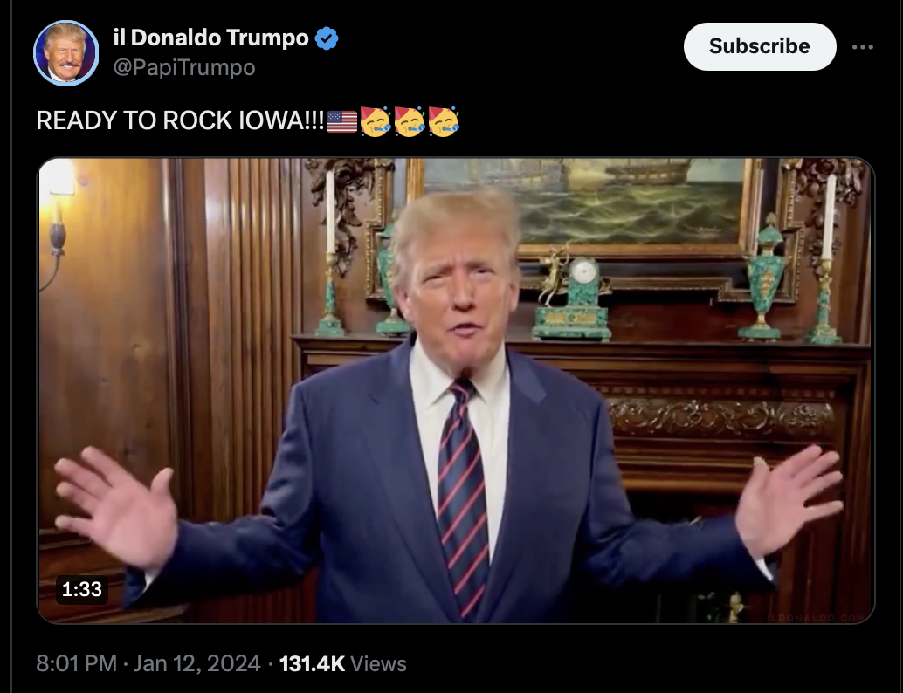Image resolution: width=903 pixels, height=693 pixels.
Task: Visit the @PapiTrumpo handle link
Action: coord(184,68)
